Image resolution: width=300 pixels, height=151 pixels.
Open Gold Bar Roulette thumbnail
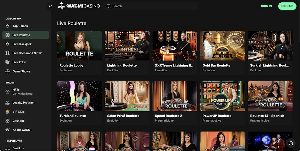223,46
